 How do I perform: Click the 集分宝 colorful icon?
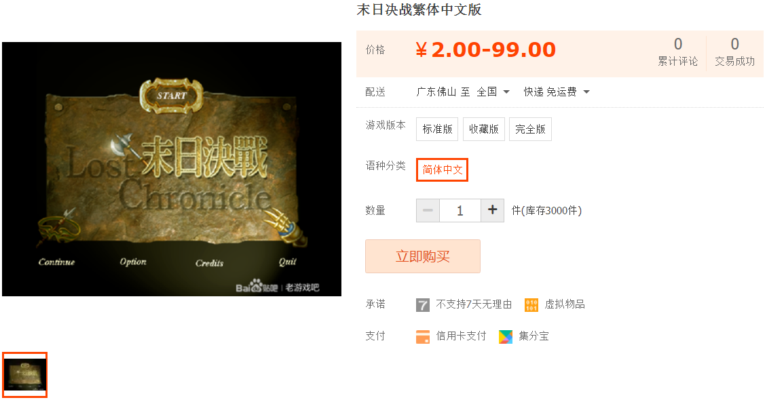tap(505, 336)
